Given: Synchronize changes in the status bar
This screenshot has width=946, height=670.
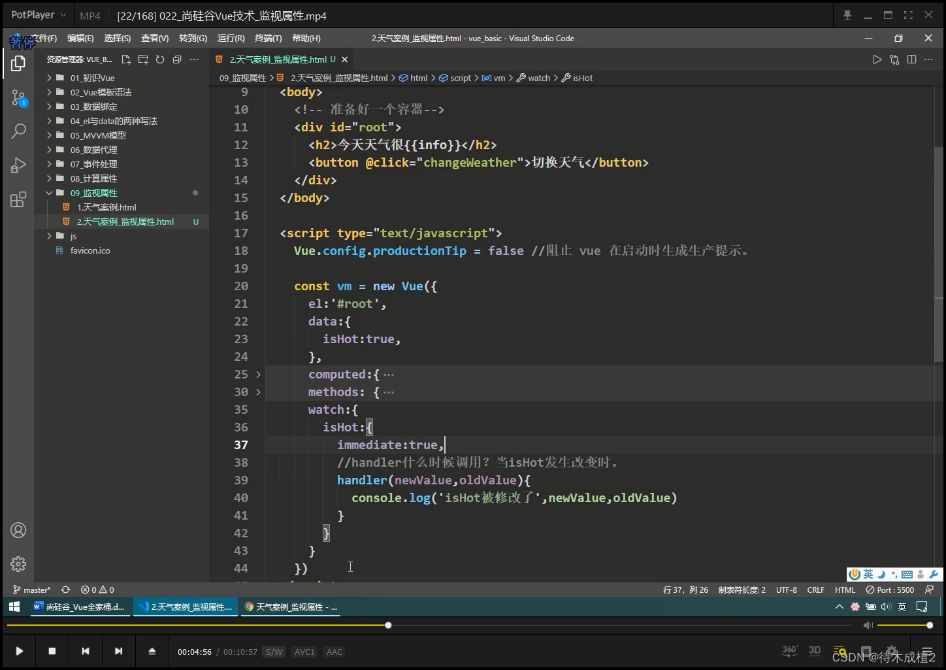Looking at the screenshot, I should click(x=65, y=590).
